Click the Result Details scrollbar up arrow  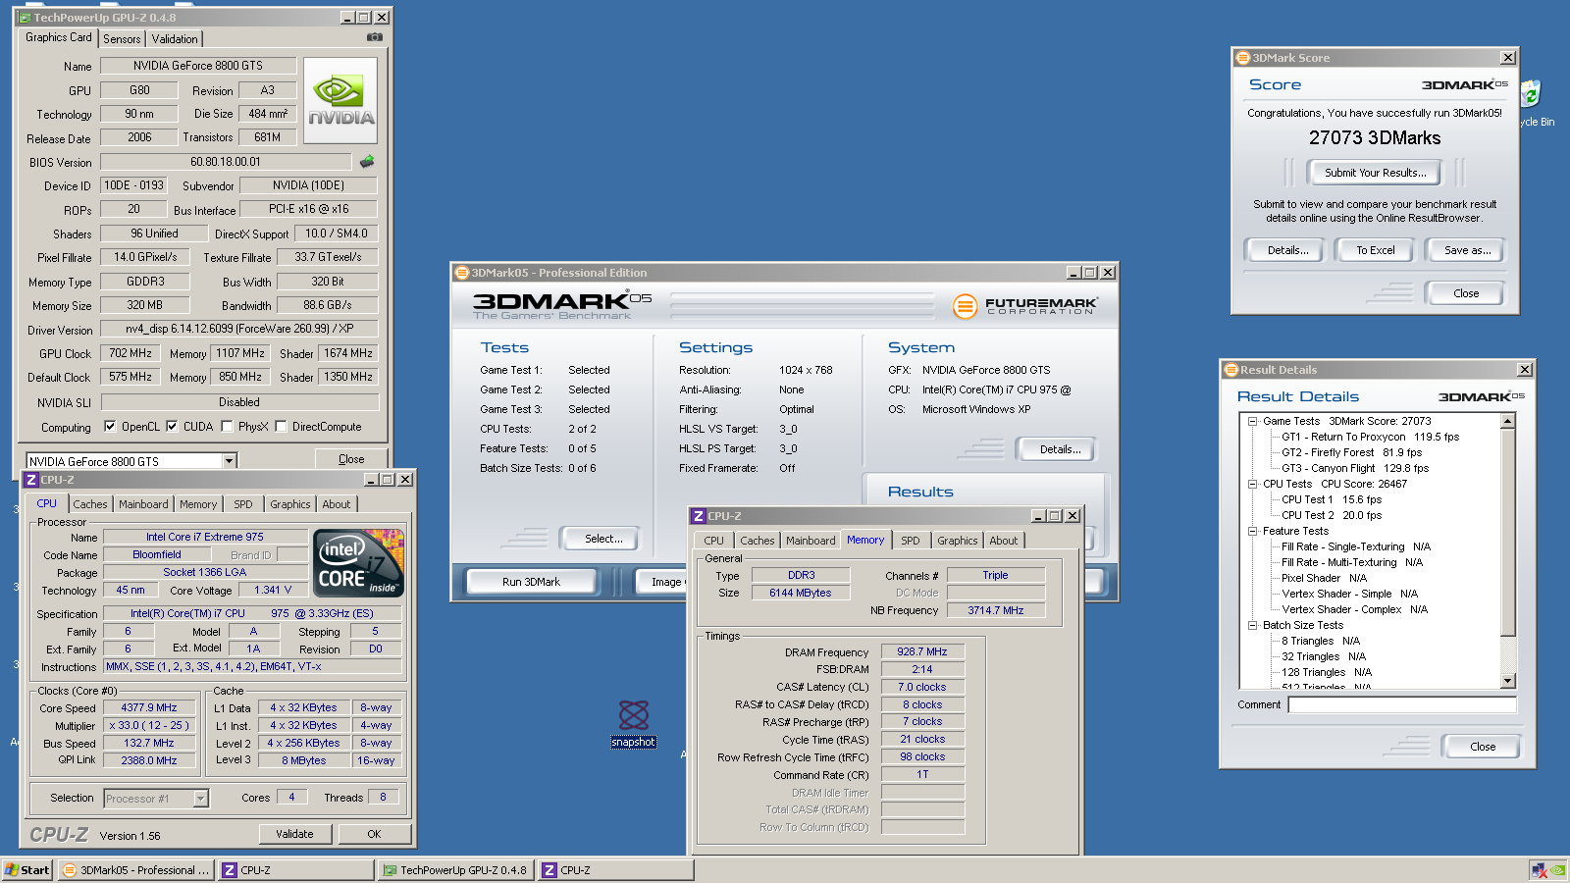(1508, 421)
